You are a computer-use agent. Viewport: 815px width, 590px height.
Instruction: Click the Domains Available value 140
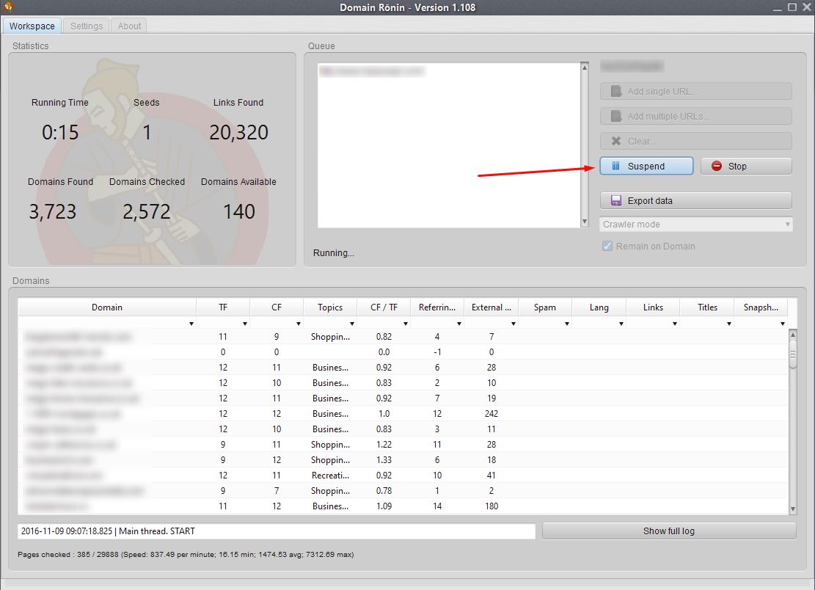click(238, 211)
